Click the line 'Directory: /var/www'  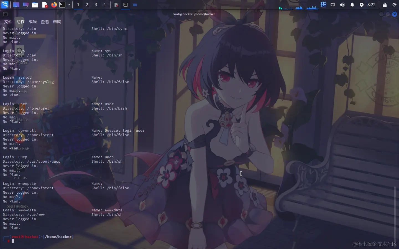tap(24, 215)
